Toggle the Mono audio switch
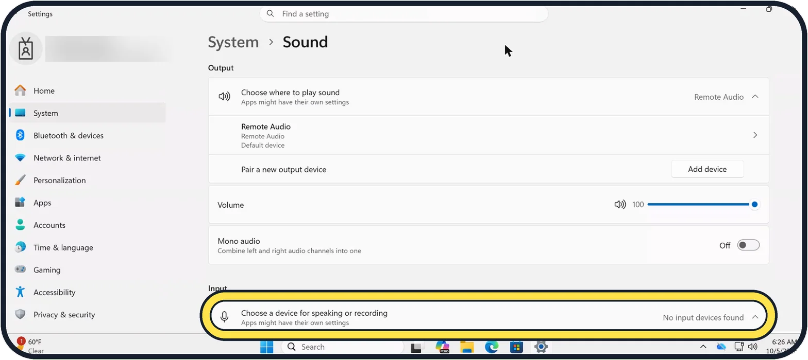Screen dimensions: 808x360 click(x=748, y=245)
